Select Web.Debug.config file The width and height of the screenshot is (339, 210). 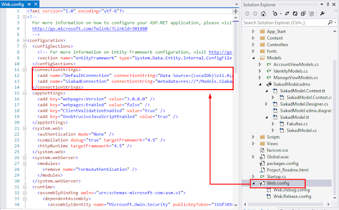point(291,190)
